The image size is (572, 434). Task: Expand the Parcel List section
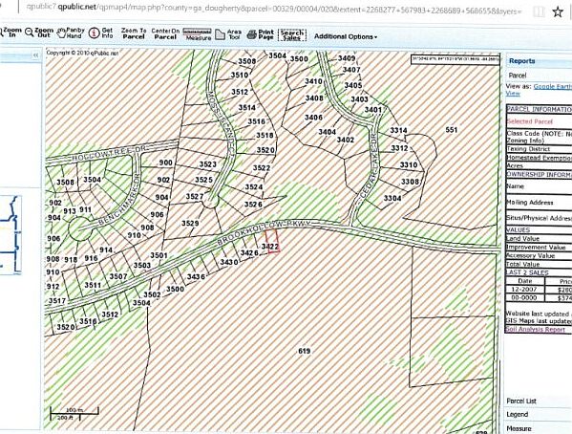pos(521,401)
